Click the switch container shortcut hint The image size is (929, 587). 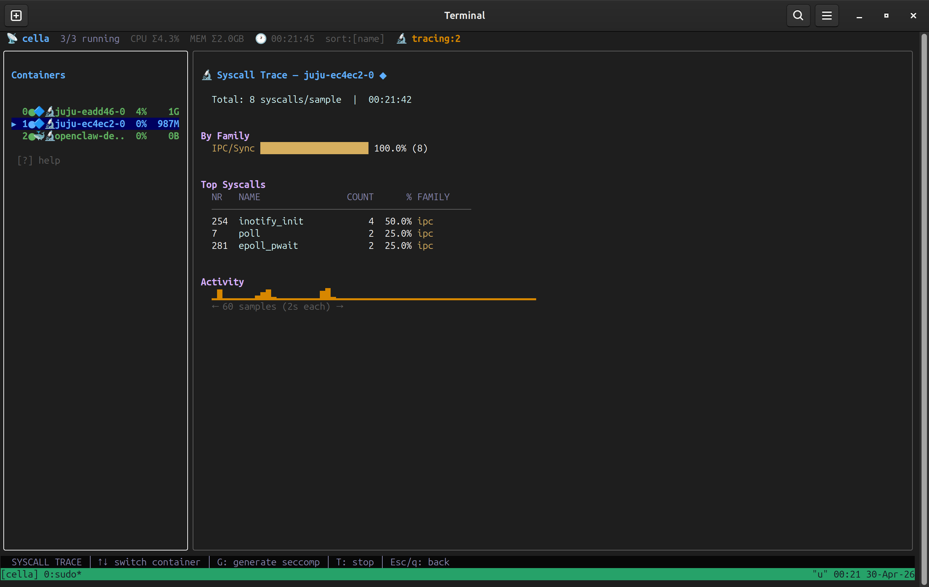pos(149,562)
